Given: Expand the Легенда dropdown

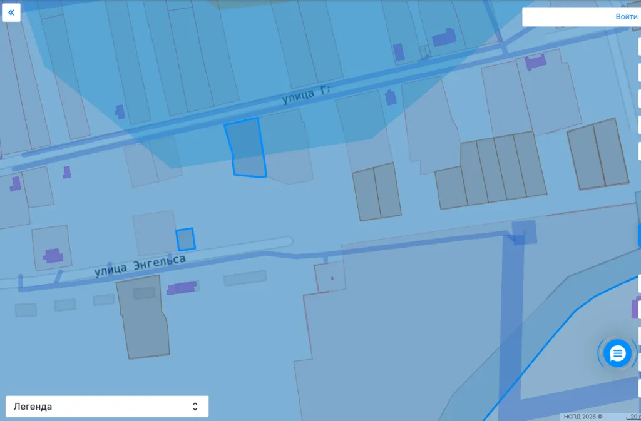Looking at the screenshot, I should click(x=106, y=407).
